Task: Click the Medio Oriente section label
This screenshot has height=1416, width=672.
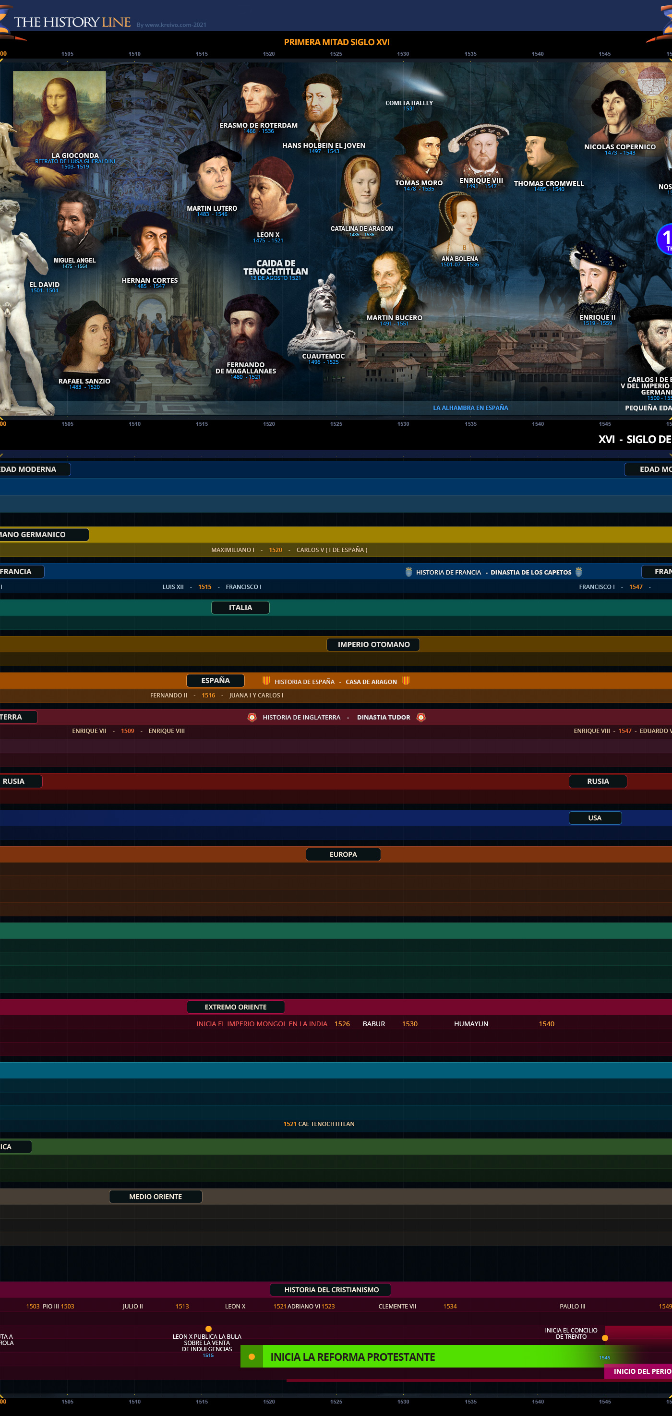Action: click(156, 1197)
